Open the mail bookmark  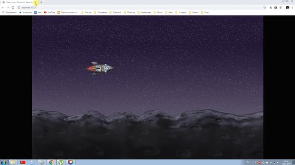(x=38, y=12)
